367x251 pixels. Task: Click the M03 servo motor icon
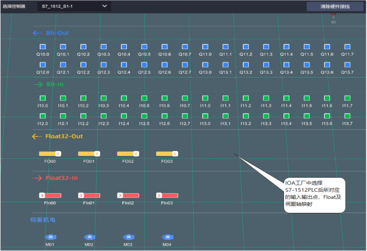coord(128,237)
